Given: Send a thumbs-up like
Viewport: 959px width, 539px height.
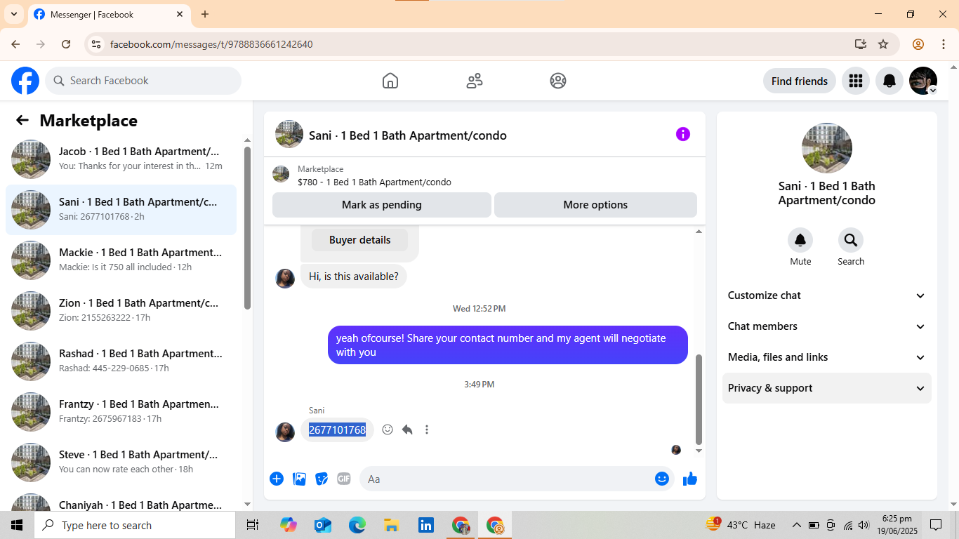Looking at the screenshot, I should click(690, 479).
